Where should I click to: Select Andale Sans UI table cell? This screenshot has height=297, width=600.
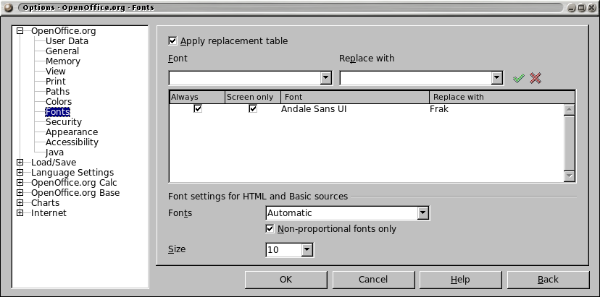coord(314,109)
